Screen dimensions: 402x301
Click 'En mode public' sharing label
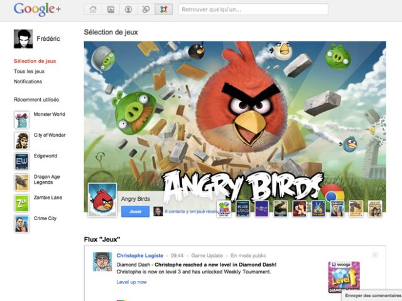click(x=248, y=255)
